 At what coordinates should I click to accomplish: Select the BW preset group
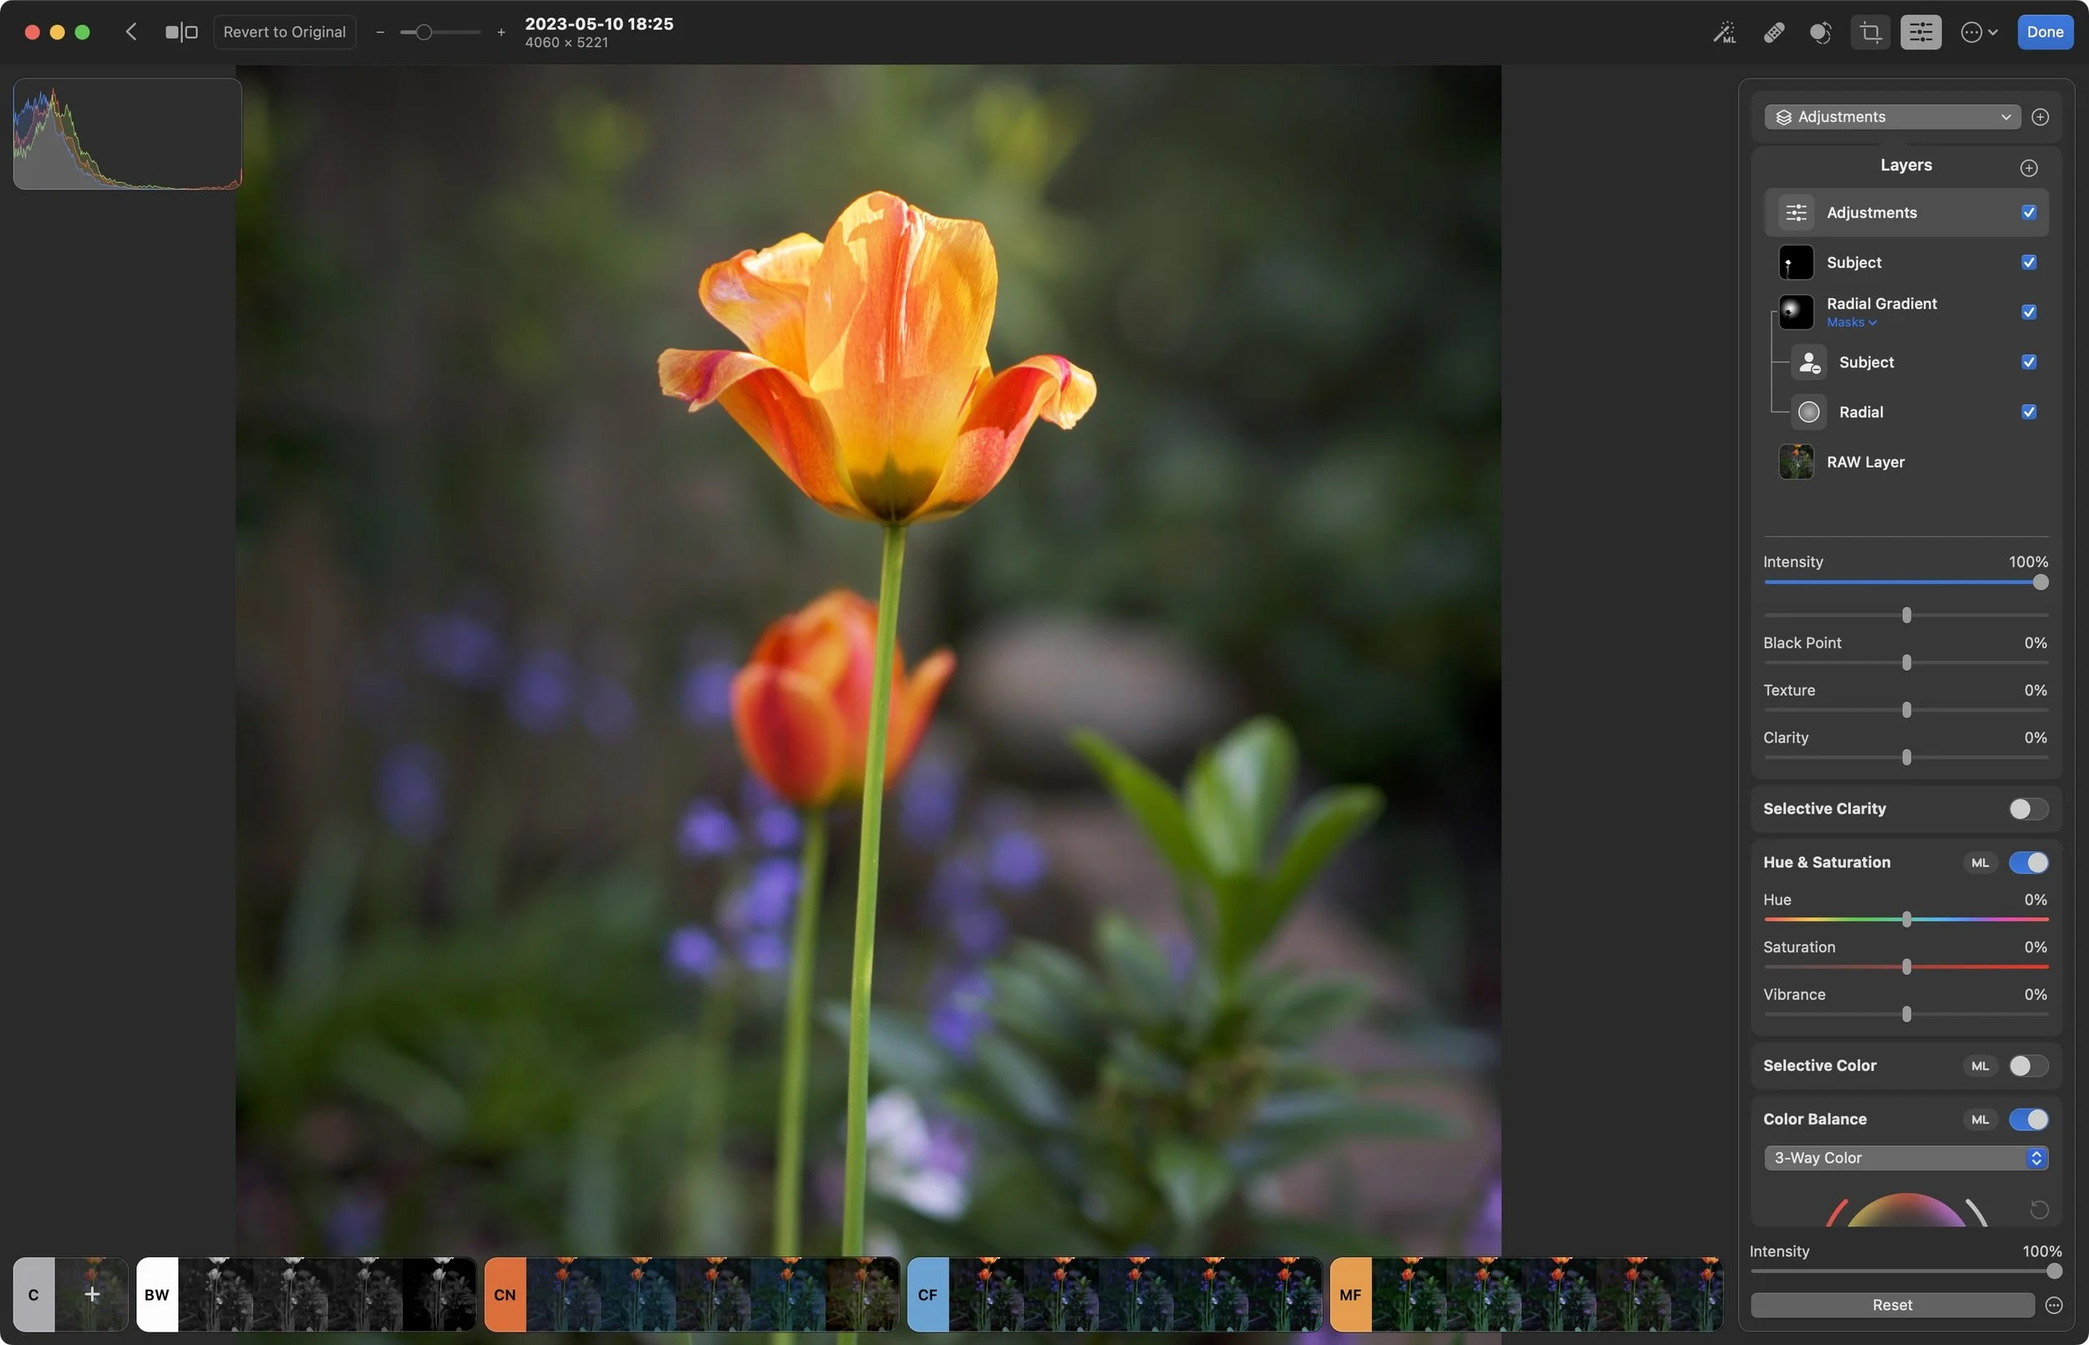(157, 1294)
